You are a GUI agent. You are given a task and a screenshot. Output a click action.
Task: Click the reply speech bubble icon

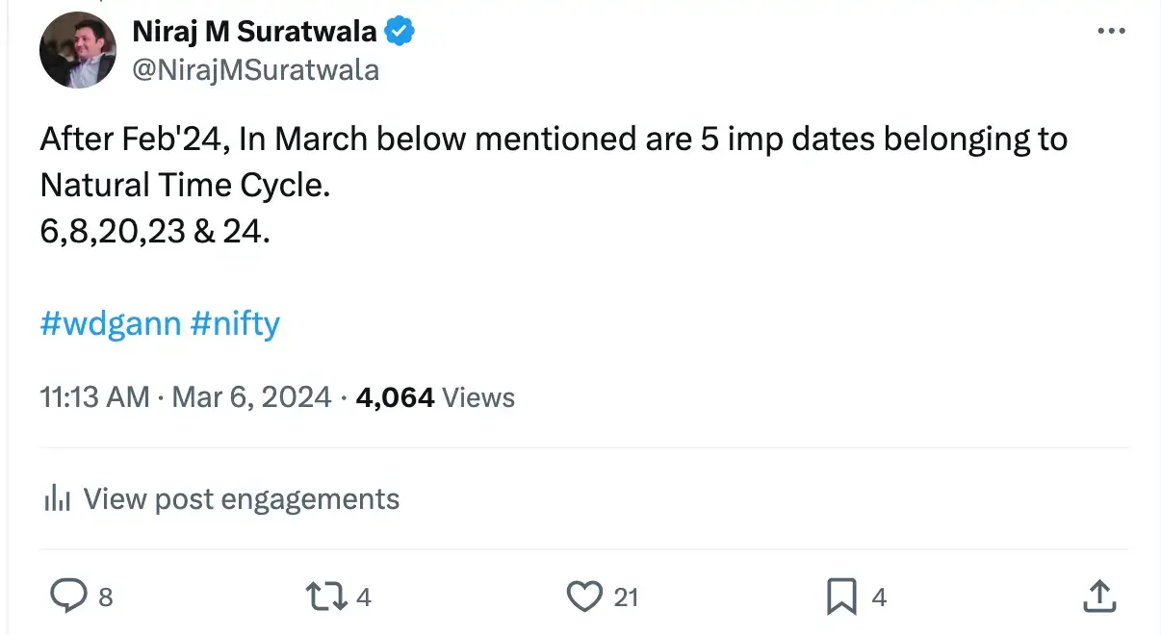click(68, 597)
